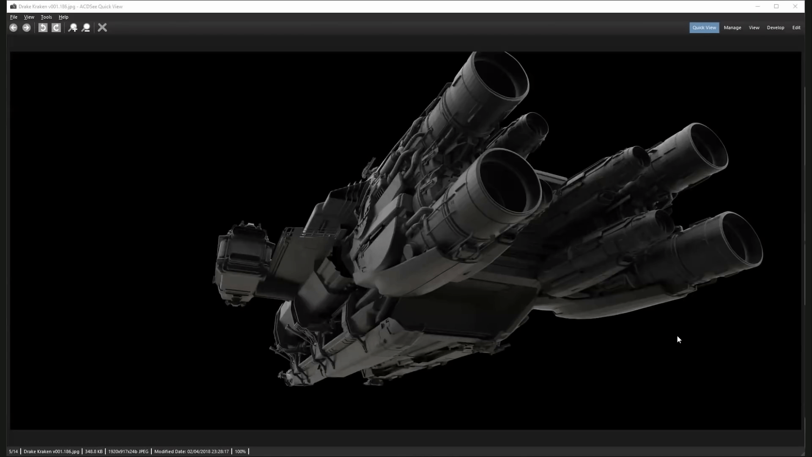Click the Drake Kraken spaceship image
Viewport: 812px width, 457px height.
click(406, 241)
